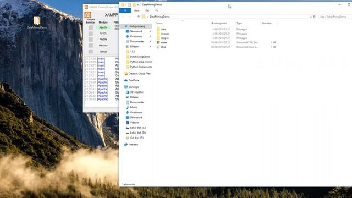
Task: Open Creative Cloud Files in sidebar
Action: (x=139, y=74)
